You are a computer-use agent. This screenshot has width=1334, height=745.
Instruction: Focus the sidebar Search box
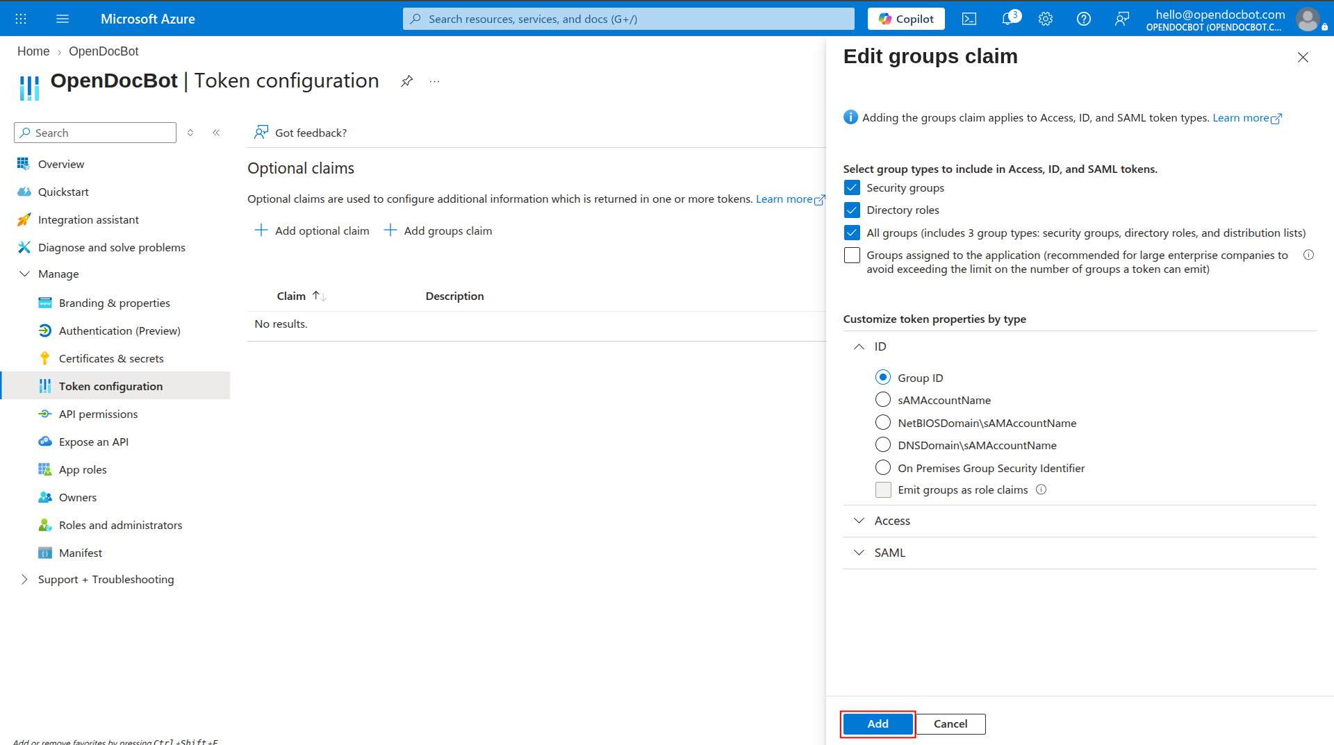point(95,133)
